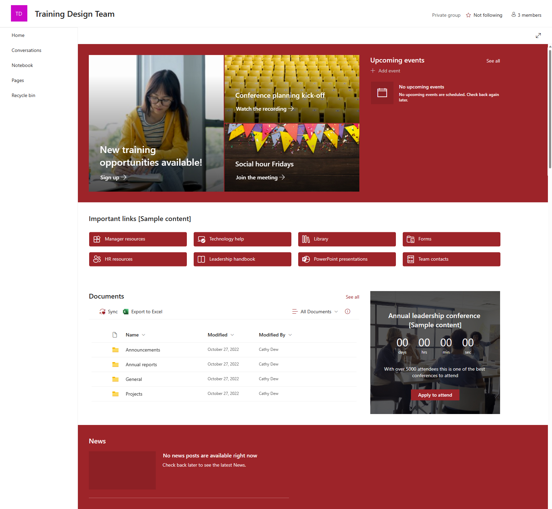This screenshot has width=552, height=509.
Task: Select the Sync icon above the documents list
Action: pos(102,311)
